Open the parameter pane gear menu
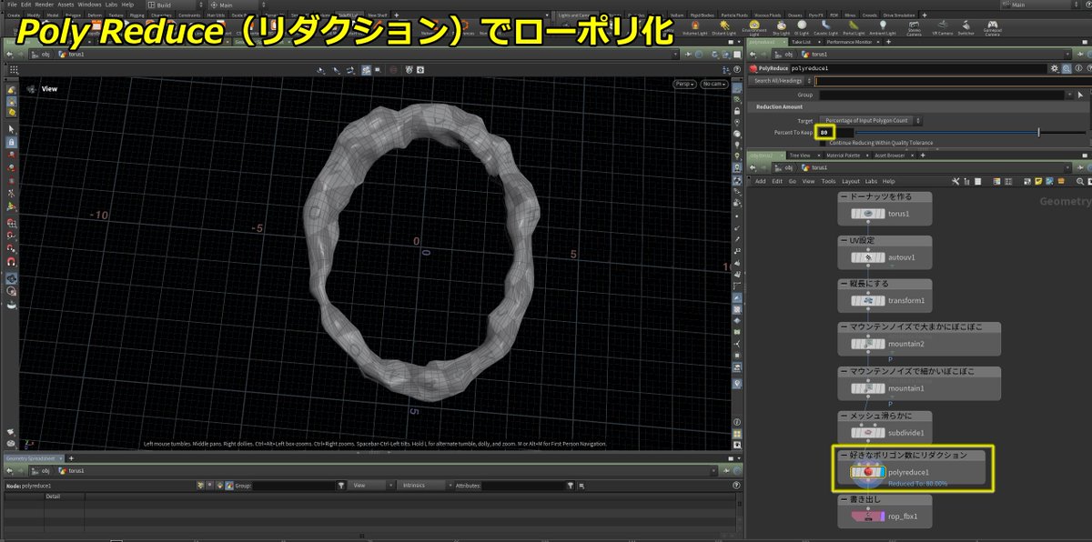This screenshot has width=1092, height=542. (x=1055, y=67)
